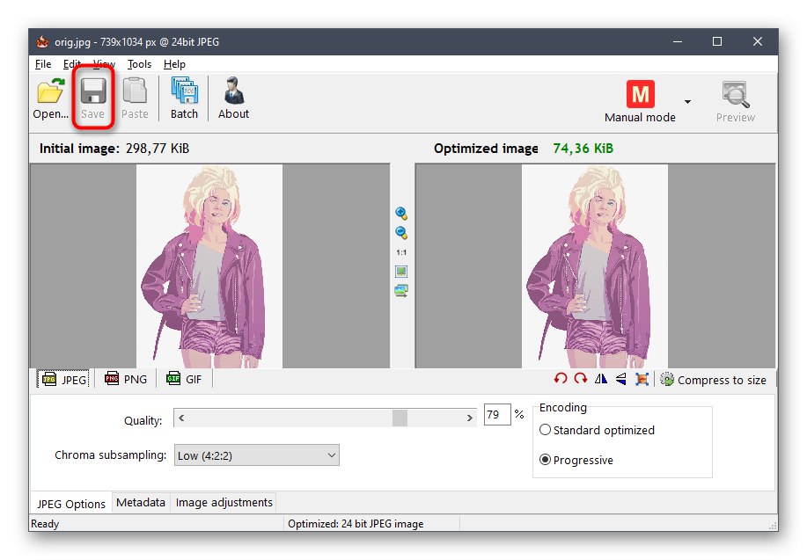Toggle the dual view icon
The image size is (807, 560).
pyautogui.click(x=401, y=291)
